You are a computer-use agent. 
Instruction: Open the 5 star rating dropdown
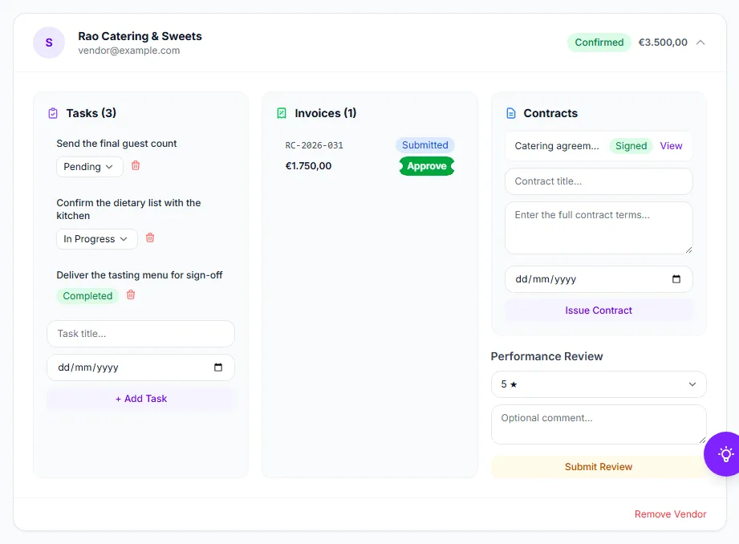[599, 384]
